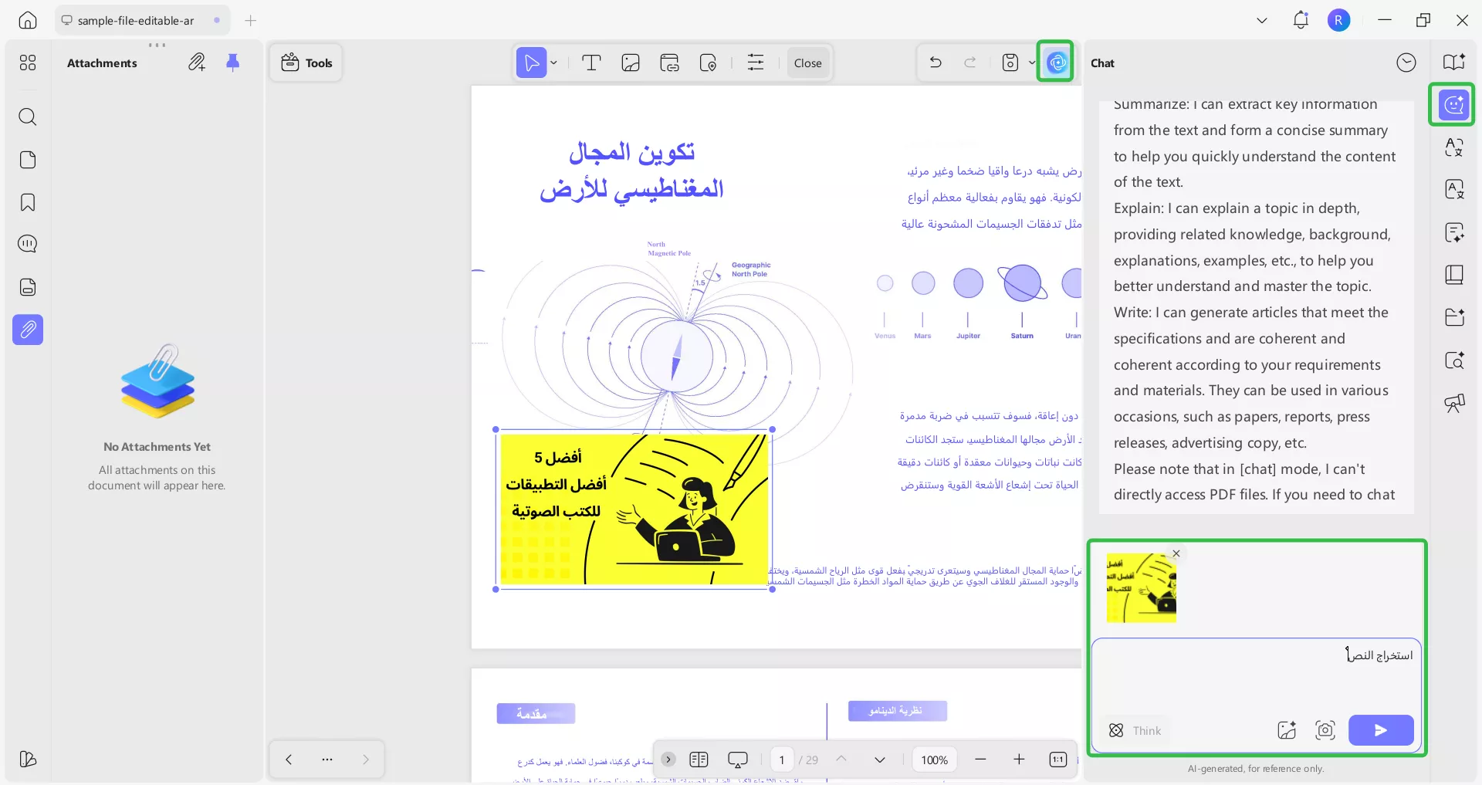Open the selection tool dropdown arrow
The image size is (1482, 785).
553,63
